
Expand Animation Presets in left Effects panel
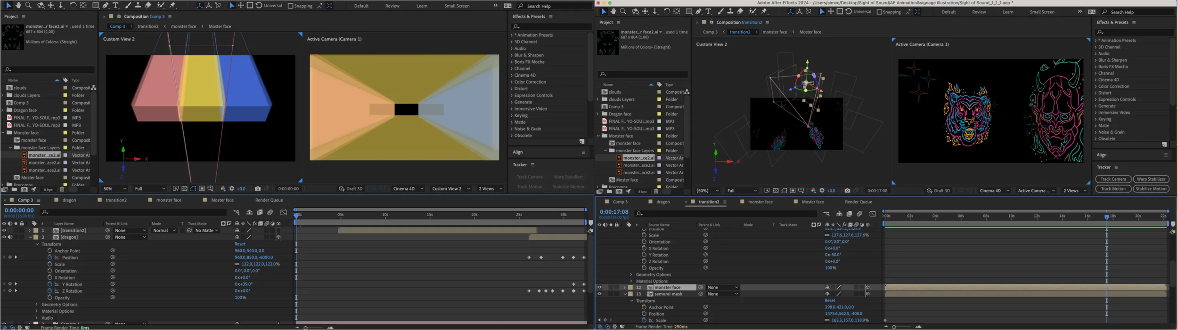tap(512, 35)
